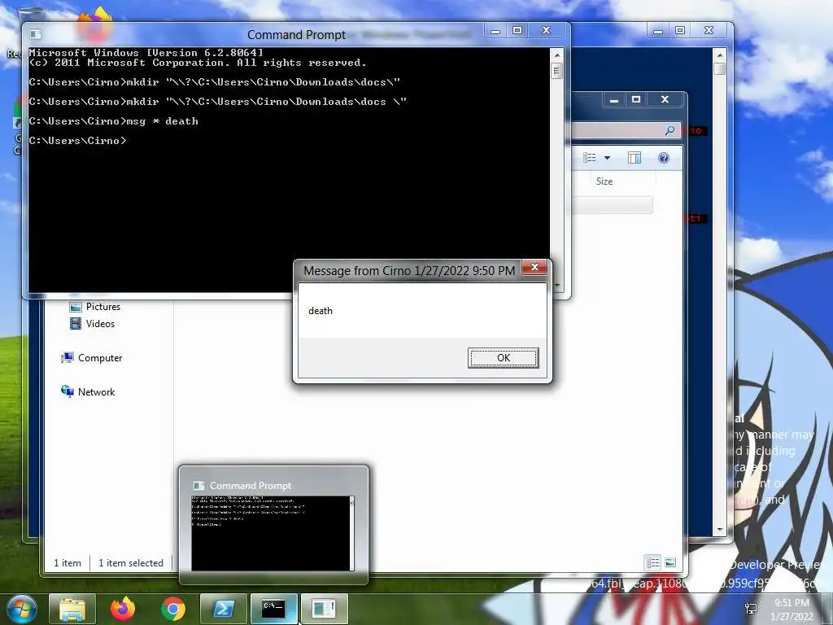Screen dimensions: 833x625
Task: Click the network tray icon
Action: coord(751,609)
